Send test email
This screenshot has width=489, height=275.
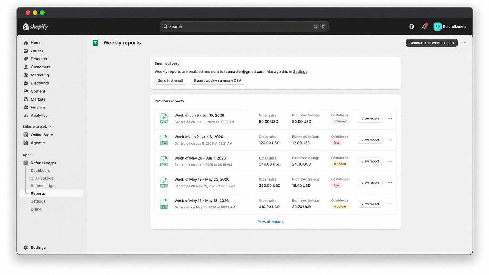(170, 81)
